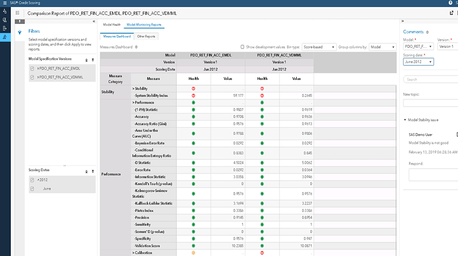Move up in Model Specification Versions list
Image resolution: width=458 pixels, height=256 pixels.
(87, 60)
